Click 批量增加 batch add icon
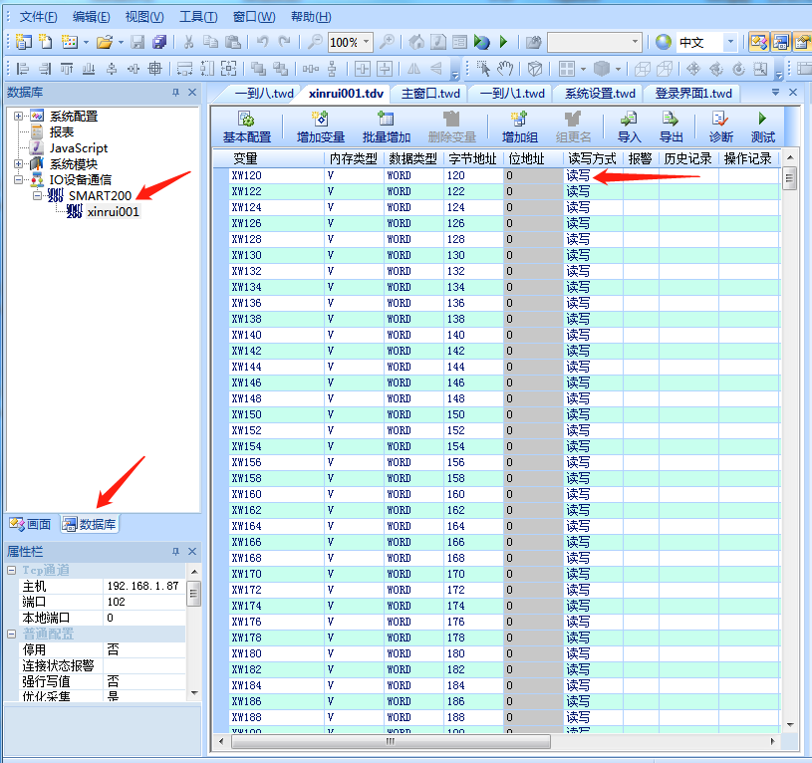 [x=386, y=120]
